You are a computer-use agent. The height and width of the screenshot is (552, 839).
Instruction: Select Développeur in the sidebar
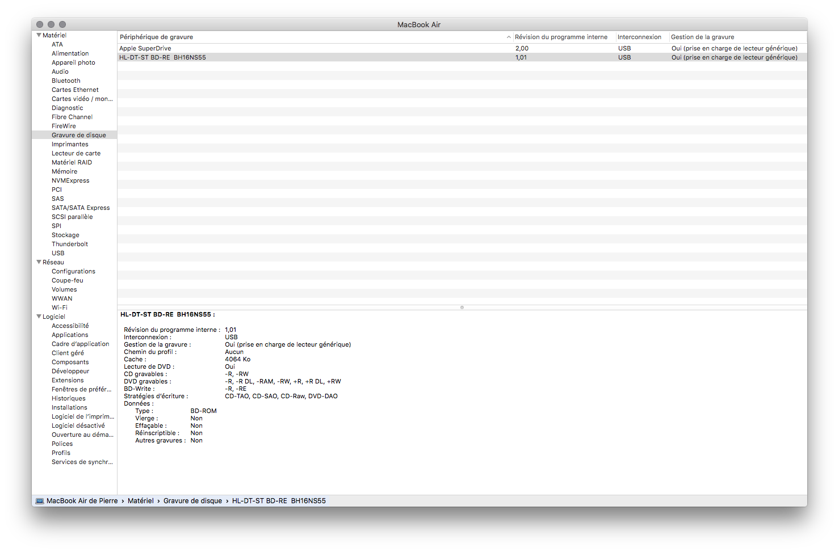click(x=70, y=371)
